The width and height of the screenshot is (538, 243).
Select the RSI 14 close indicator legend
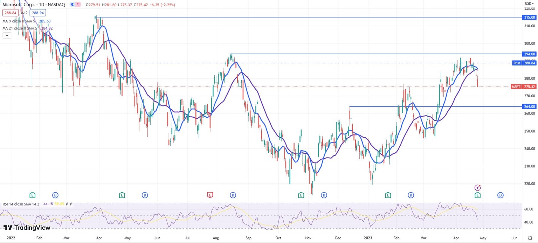(21, 204)
